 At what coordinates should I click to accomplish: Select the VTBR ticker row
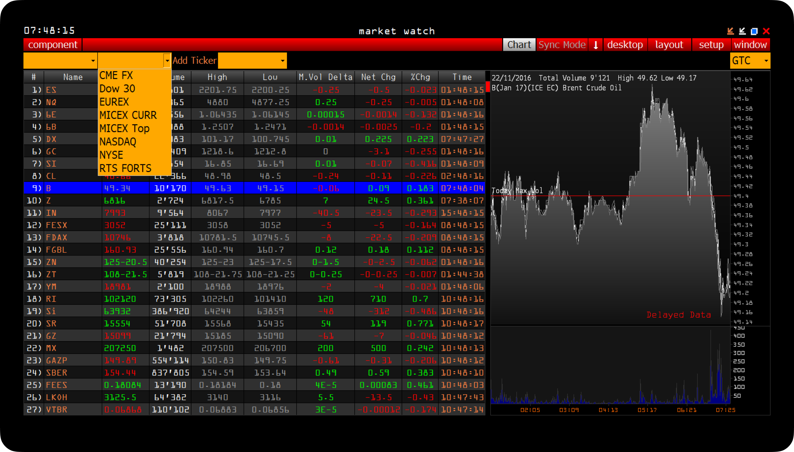coord(254,410)
